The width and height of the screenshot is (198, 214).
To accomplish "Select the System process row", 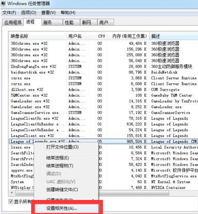I will 17,182.
